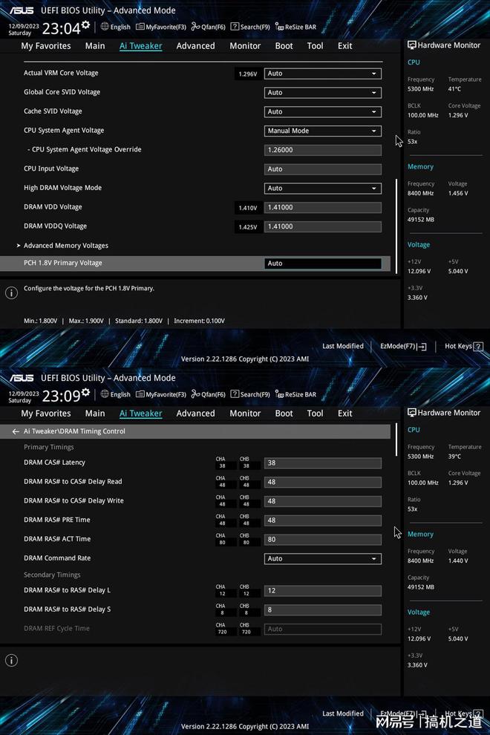Click ReSize BAR on the 23:04 screen
490x735 pixels.
pyautogui.click(x=295, y=27)
